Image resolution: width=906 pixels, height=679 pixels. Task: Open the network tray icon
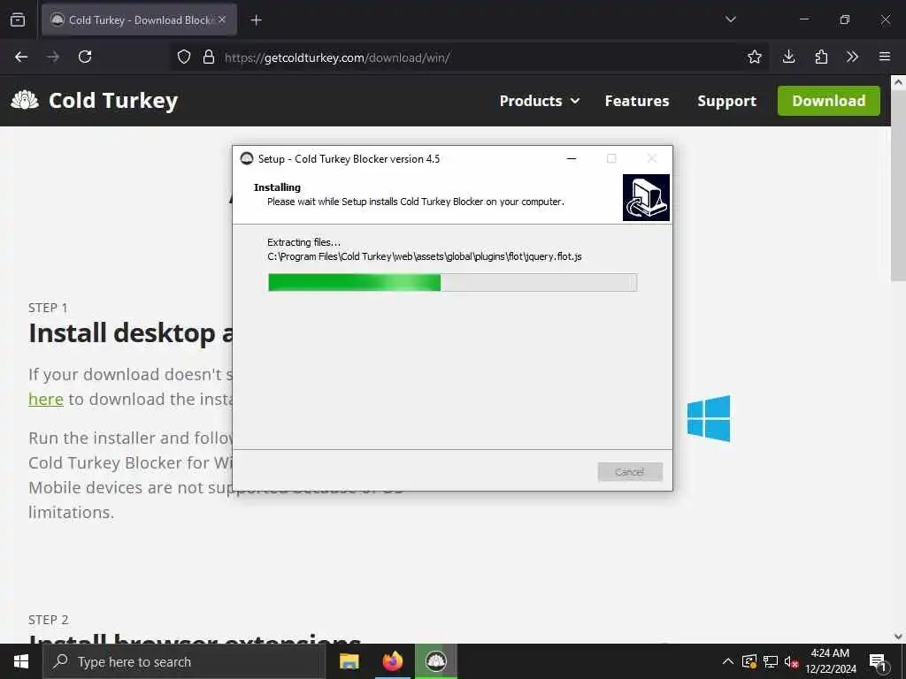771,661
